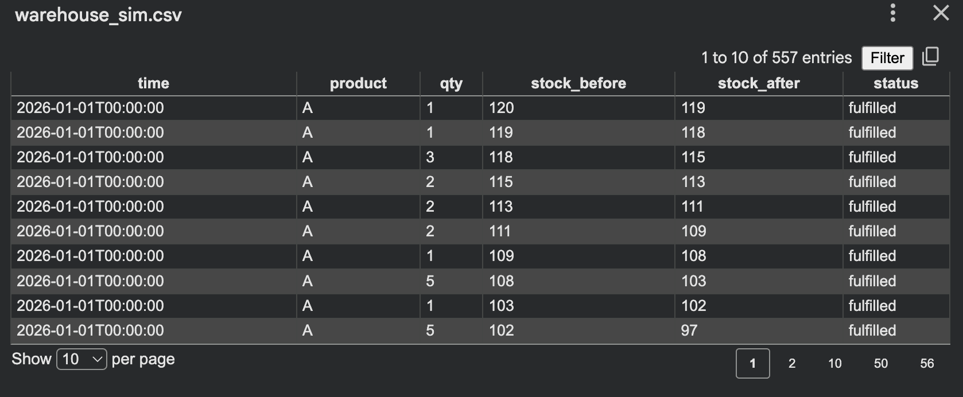Select current page 1 button
This screenshot has height=397, width=963.
tap(752, 363)
